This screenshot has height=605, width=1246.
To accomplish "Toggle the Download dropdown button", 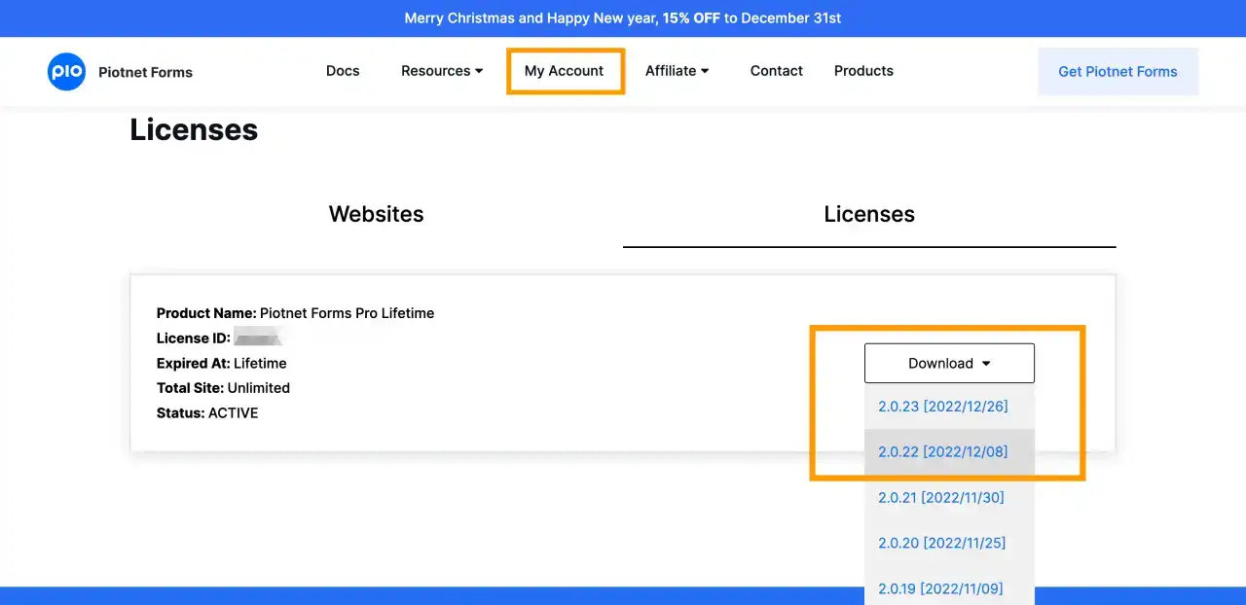I will pos(949,363).
